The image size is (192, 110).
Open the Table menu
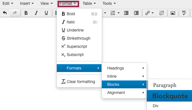pyautogui.click(x=89, y=3)
